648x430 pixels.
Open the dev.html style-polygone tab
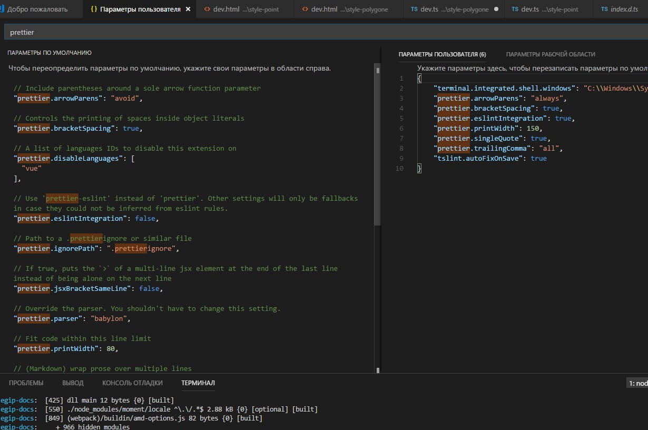(348, 9)
